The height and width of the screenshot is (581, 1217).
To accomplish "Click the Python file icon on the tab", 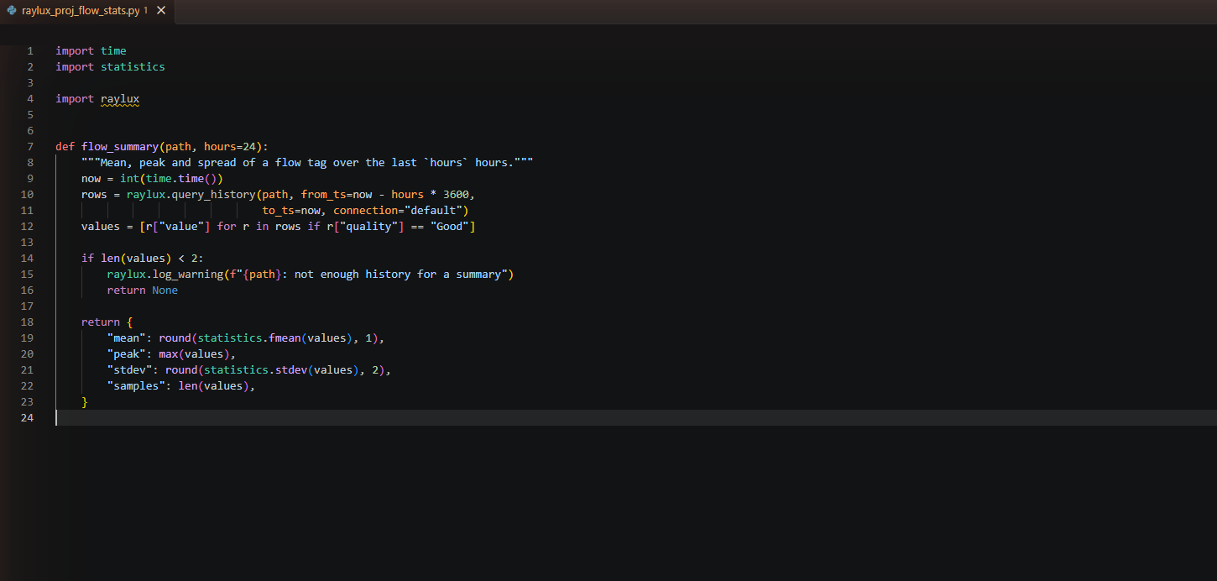I will tap(12, 10).
